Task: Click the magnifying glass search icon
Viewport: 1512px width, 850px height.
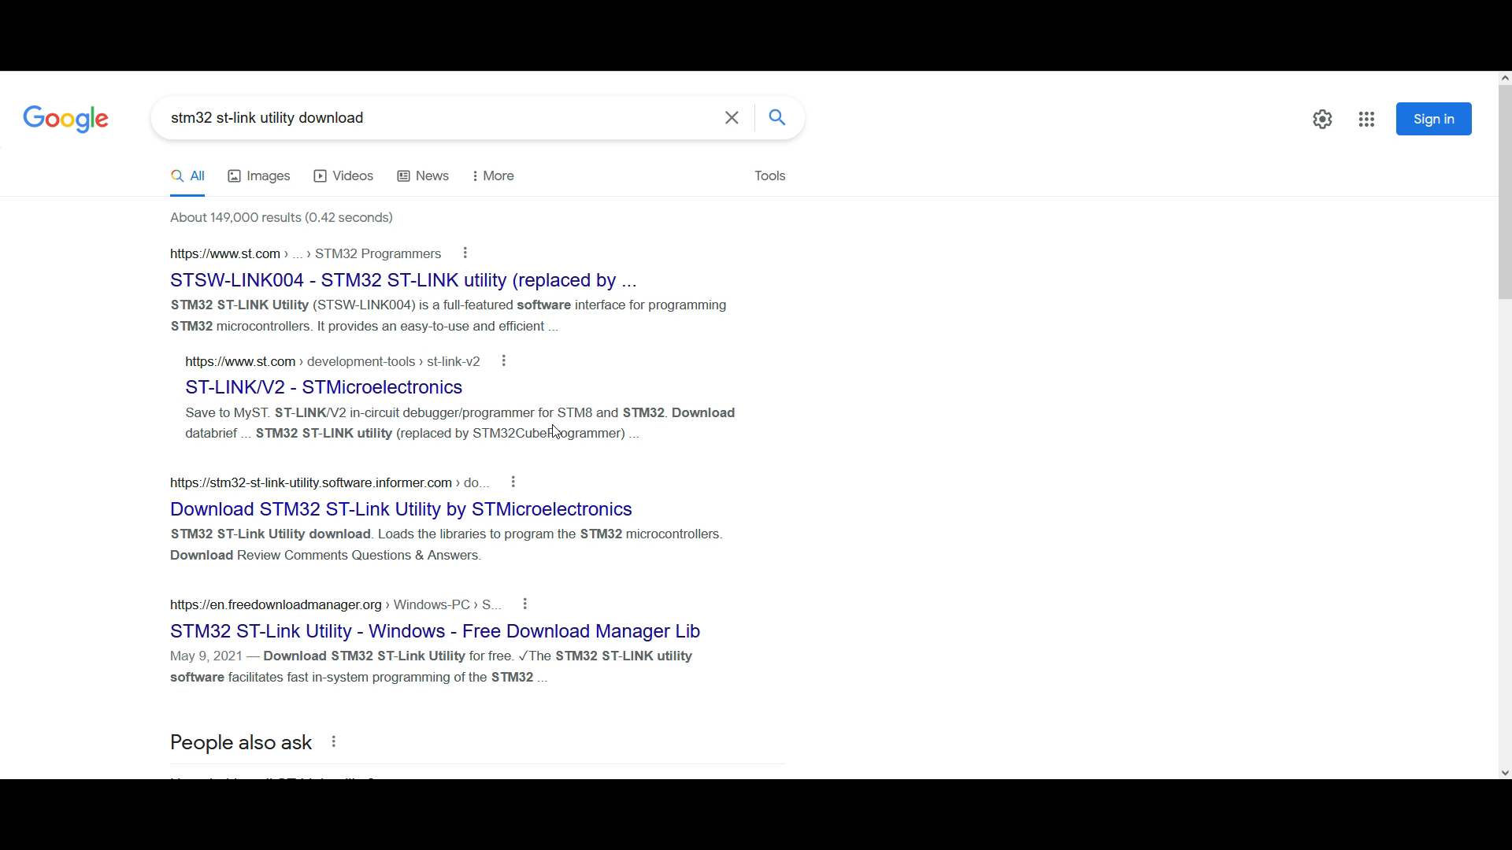Action: pyautogui.click(x=777, y=118)
